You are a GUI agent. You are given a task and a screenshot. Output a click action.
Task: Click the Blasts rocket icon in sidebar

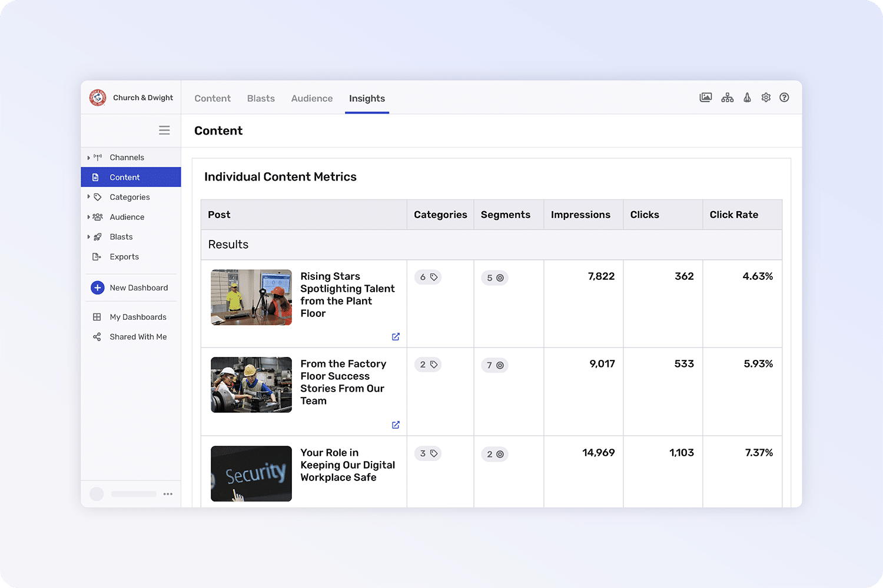coord(98,237)
